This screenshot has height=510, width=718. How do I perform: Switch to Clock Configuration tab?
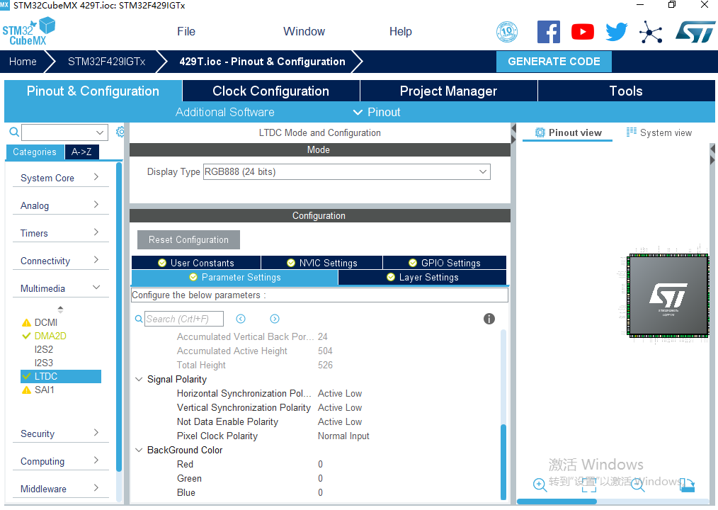click(x=271, y=91)
